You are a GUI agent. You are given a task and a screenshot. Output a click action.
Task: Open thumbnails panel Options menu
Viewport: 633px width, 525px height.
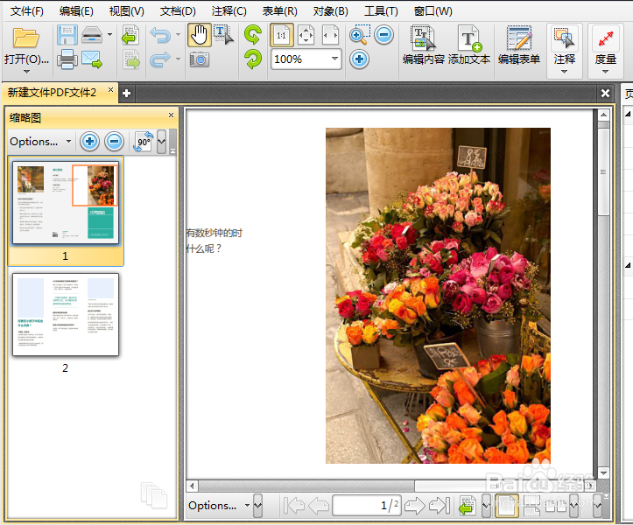click(40, 142)
